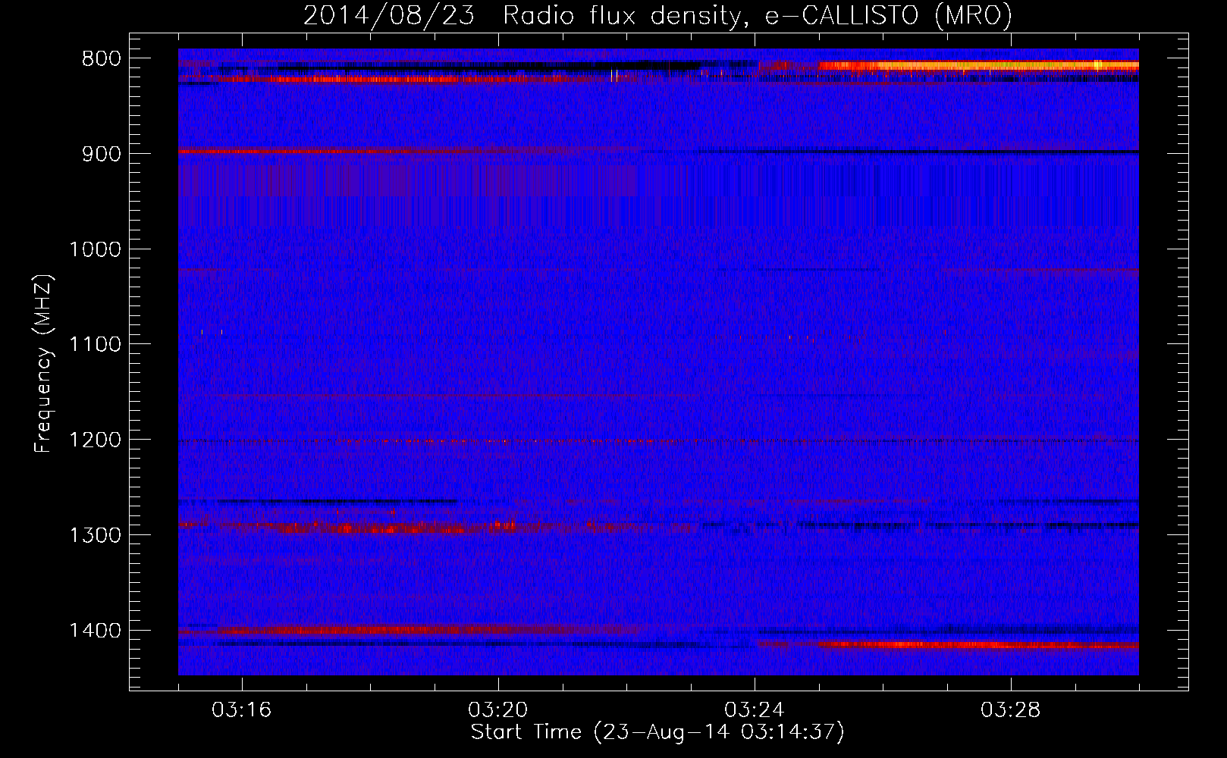The image size is (1227, 758).
Task: Click the 1200 frequency tick label
Action: tap(95, 440)
